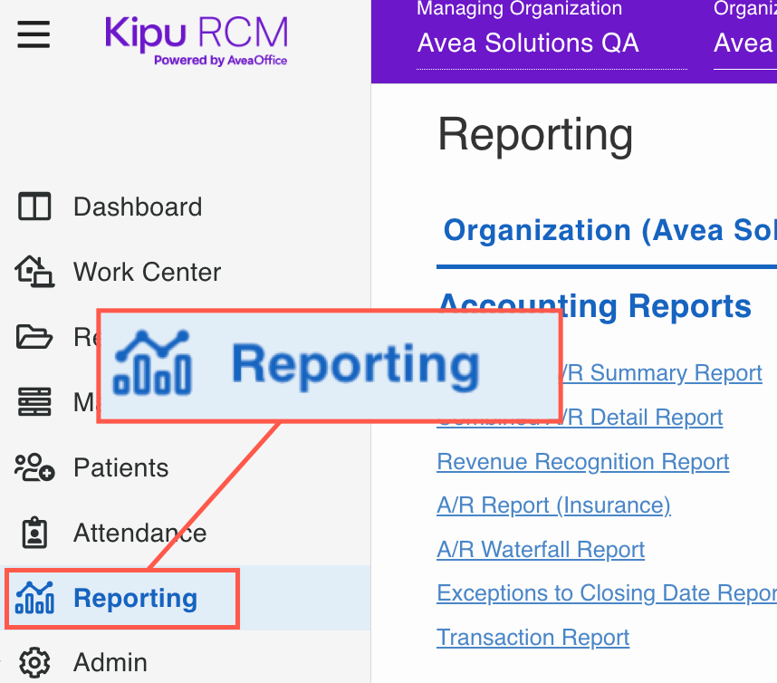
Task: Open the A/R Waterfall Report link
Action: click(x=541, y=550)
